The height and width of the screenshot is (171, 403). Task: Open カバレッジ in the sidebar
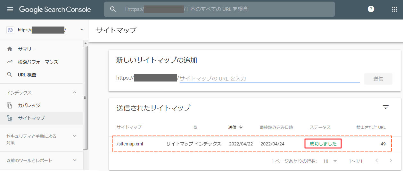pyautogui.click(x=41, y=105)
